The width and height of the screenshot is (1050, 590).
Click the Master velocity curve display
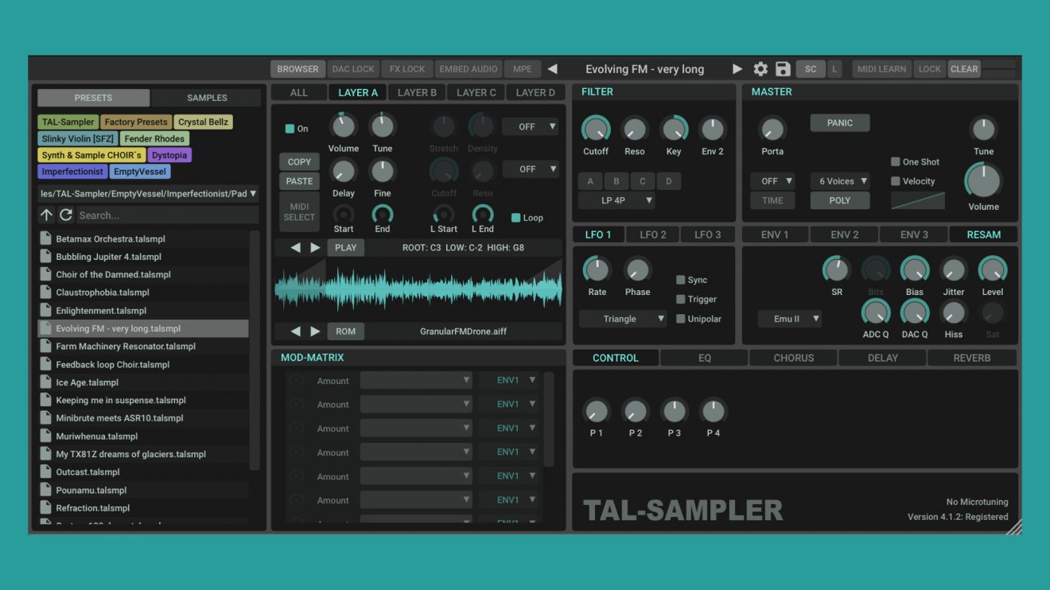point(918,200)
